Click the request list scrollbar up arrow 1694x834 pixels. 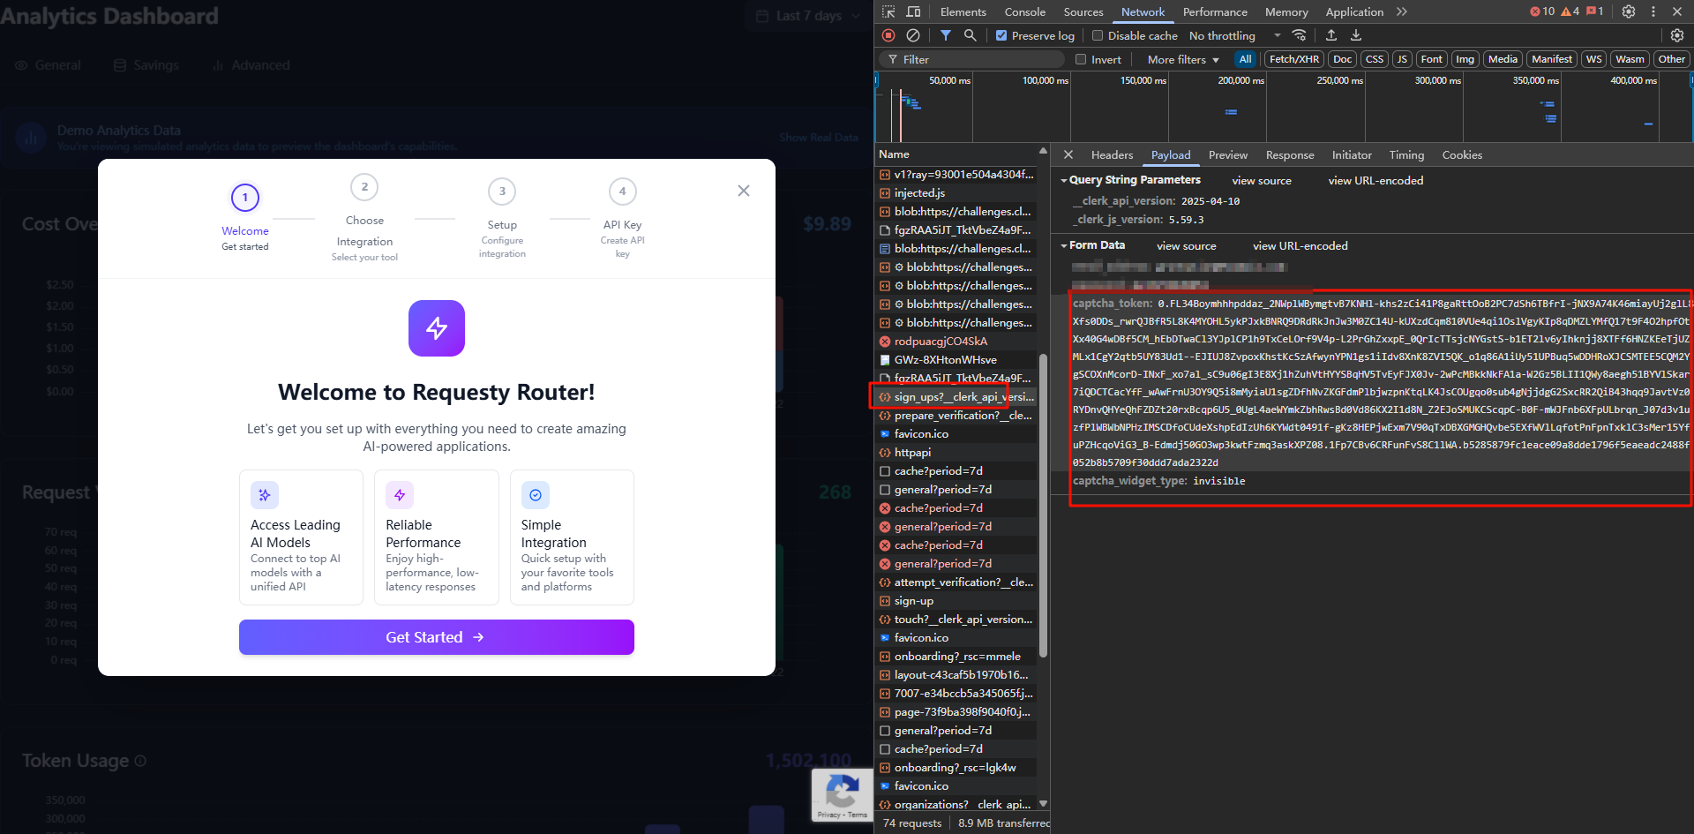(x=1044, y=152)
